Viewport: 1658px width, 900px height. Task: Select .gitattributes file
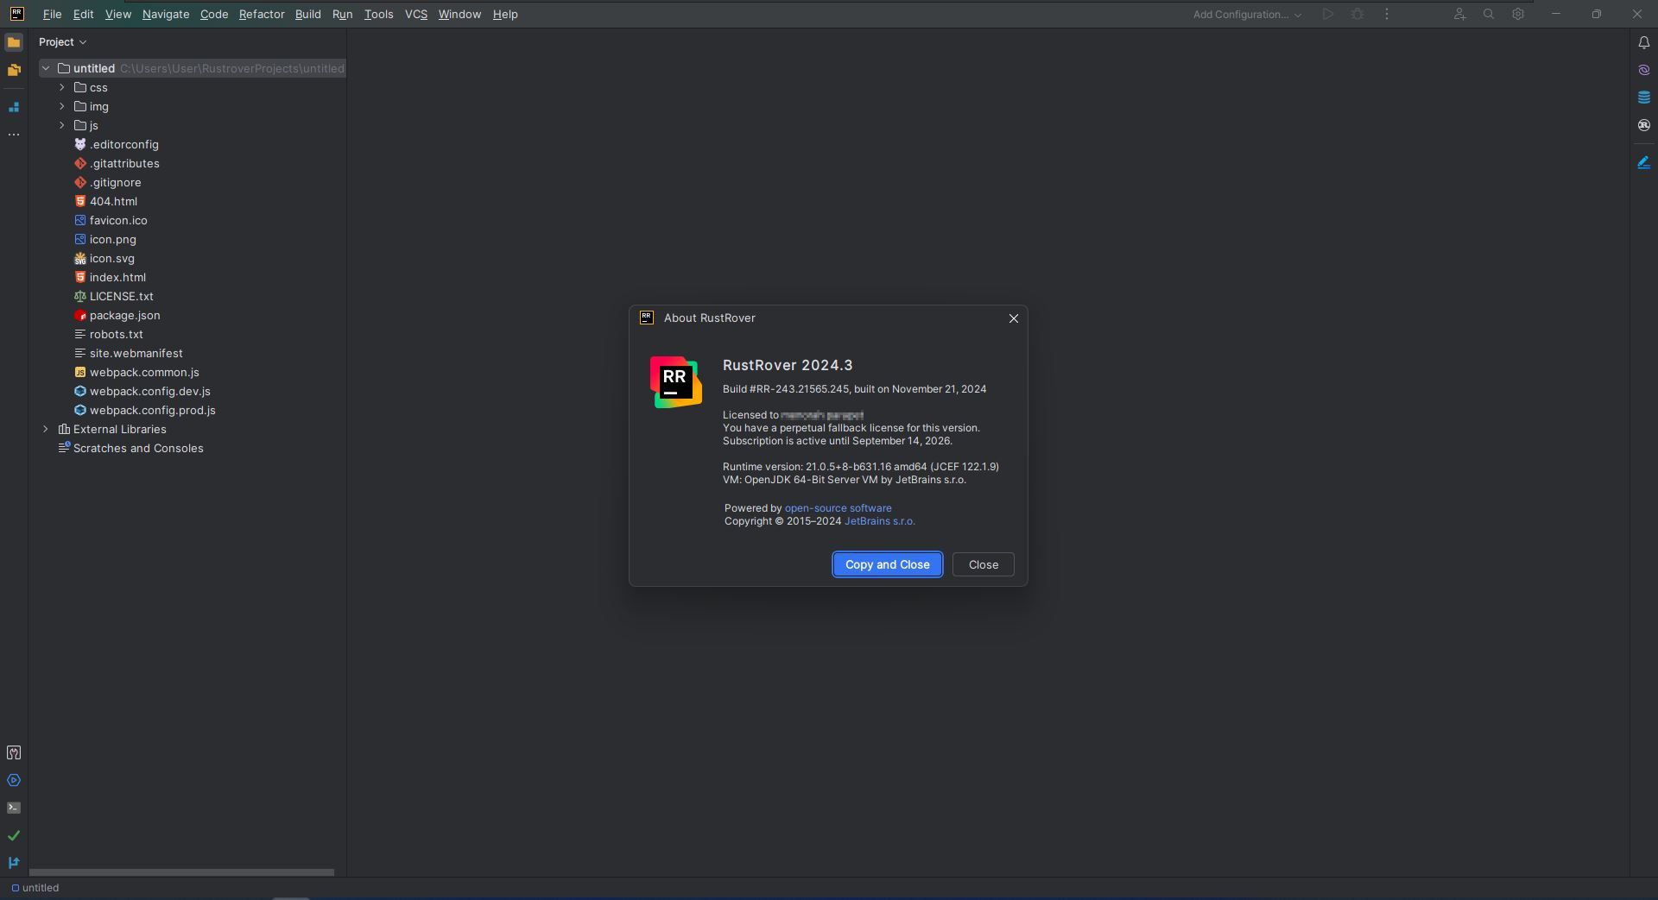[x=124, y=163]
